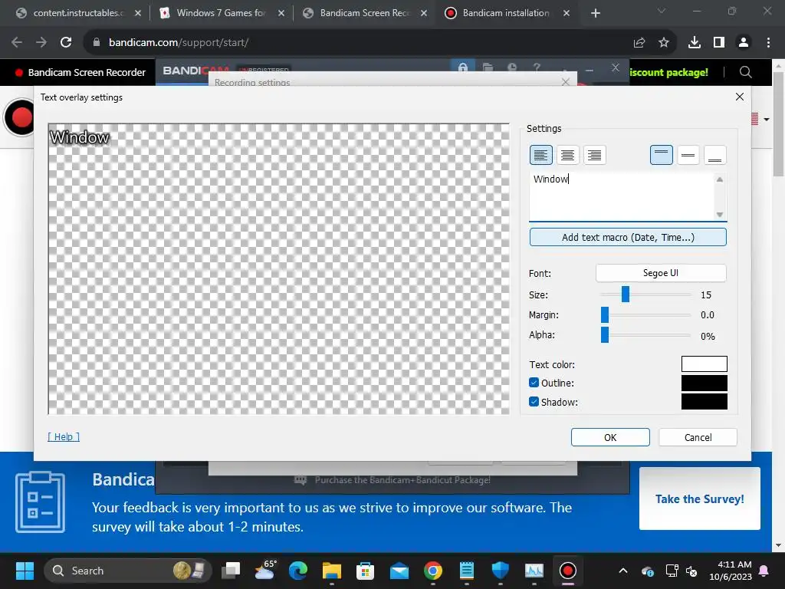785x589 pixels.
Task: Open Notepad from taskbar
Action: coord(467,571)
